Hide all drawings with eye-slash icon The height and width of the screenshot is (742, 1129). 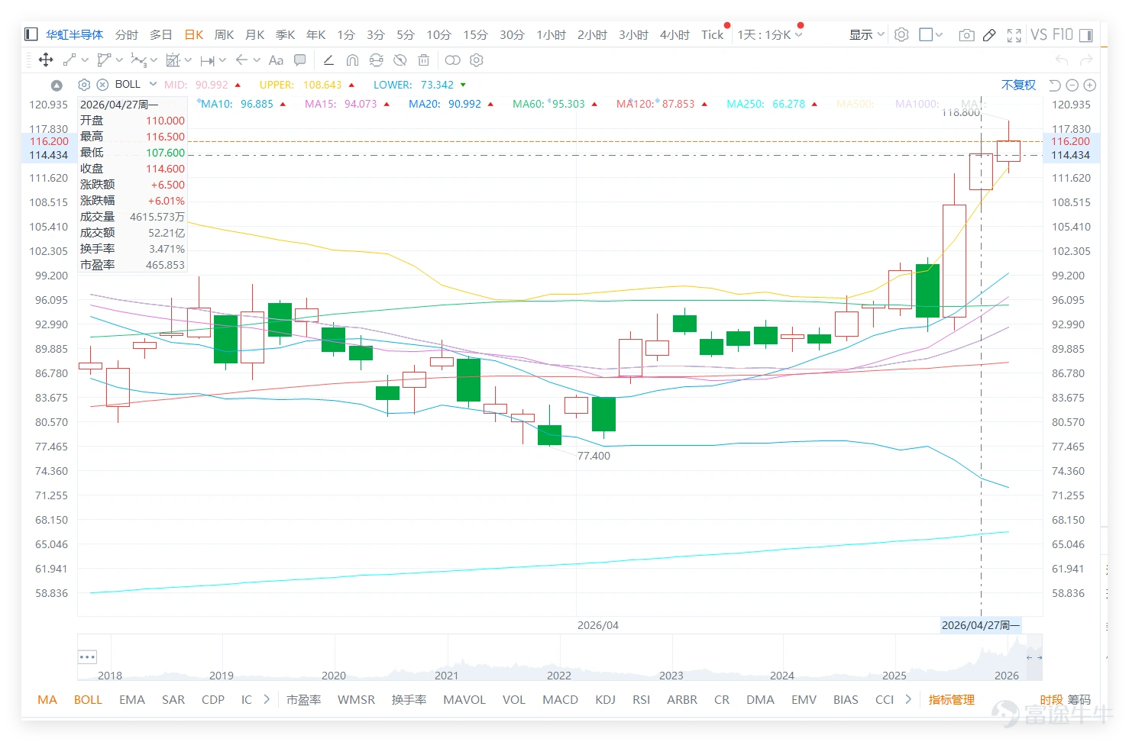(400, 60)
